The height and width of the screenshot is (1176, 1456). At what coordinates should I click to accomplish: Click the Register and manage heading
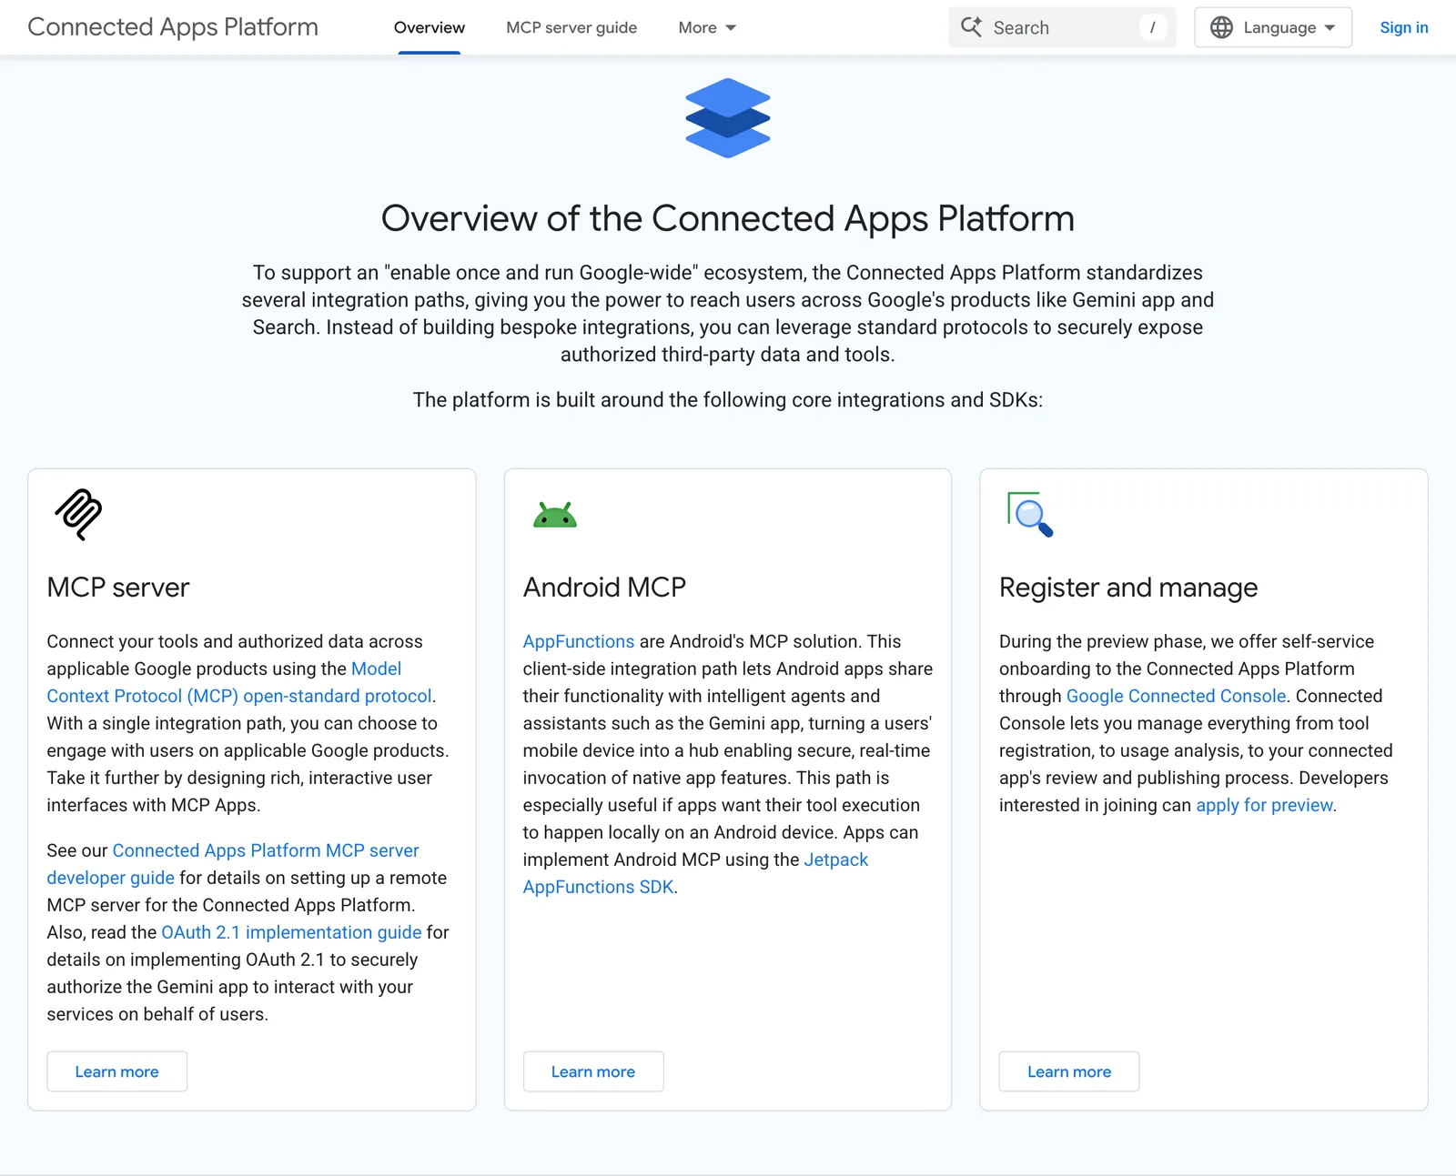coord(1128,588)
